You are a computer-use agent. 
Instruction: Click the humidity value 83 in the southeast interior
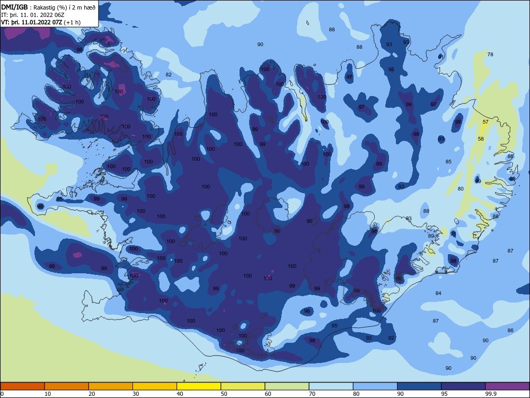click(x=409, y=218)
